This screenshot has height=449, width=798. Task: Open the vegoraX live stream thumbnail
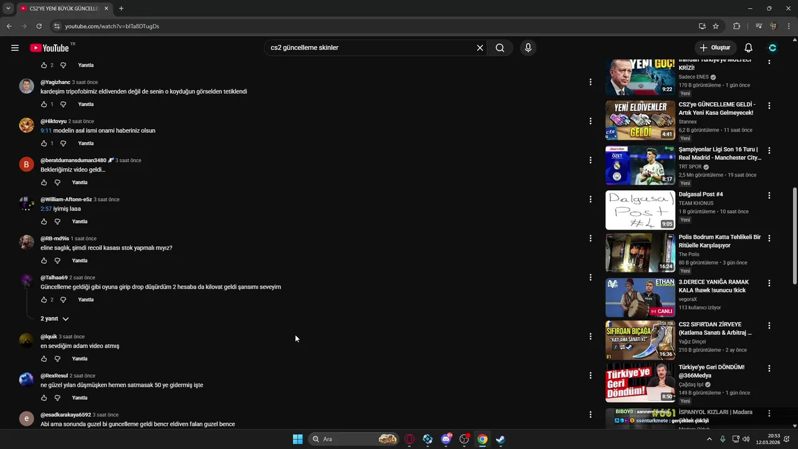tap(640, 297)
